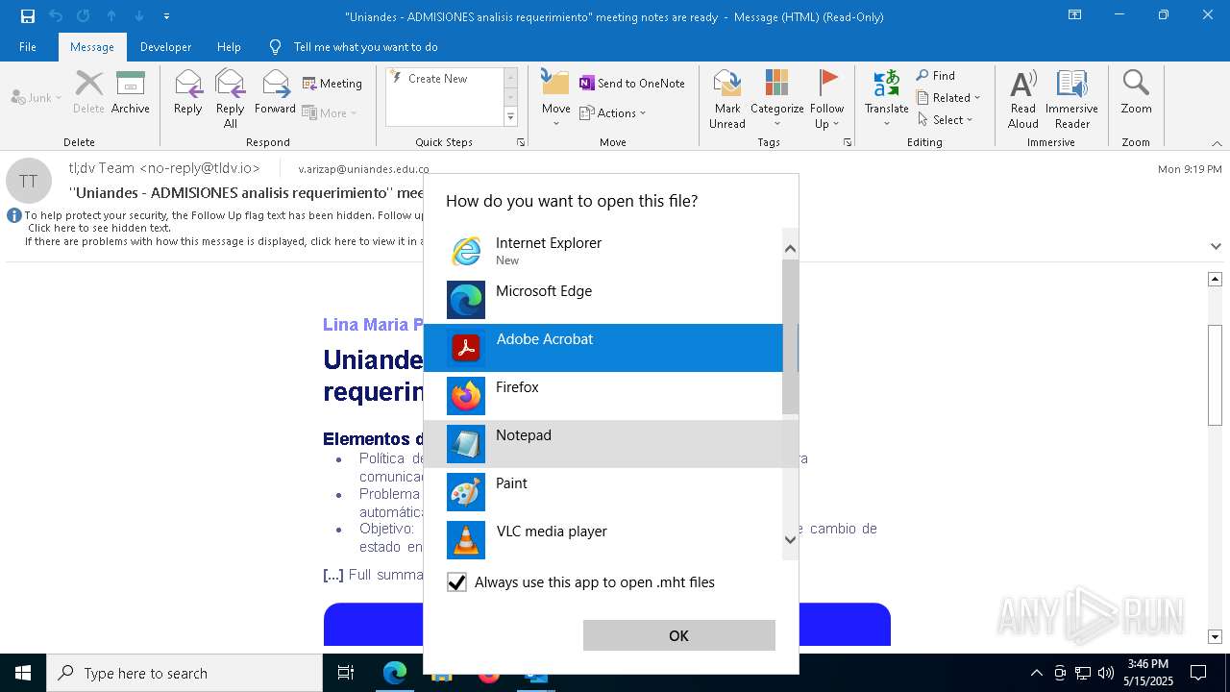Image resolution: width=1230 pixels, height=692 pixels.
Task: Forward this email
Action: 275,93
